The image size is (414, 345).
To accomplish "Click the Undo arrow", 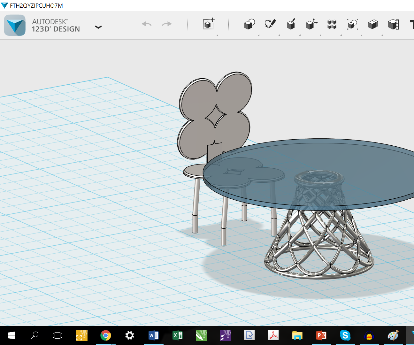I will point(146,24).
